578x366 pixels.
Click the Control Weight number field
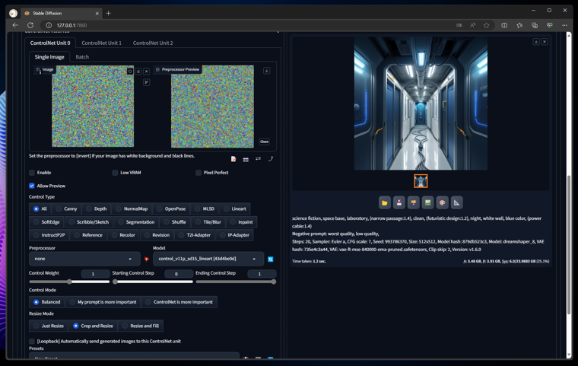(x=95, y=274)
